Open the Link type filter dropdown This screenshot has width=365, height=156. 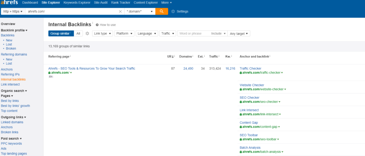click(102, 33)
